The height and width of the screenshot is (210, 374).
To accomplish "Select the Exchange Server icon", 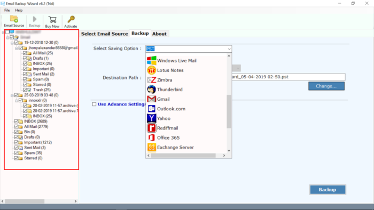I will click(x=151, y=147).
